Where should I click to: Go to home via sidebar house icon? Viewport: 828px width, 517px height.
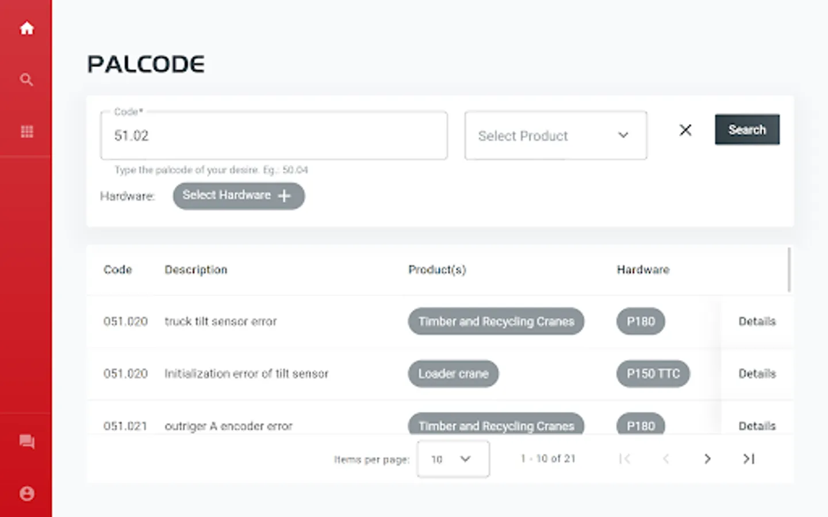(x=26, y=28)
